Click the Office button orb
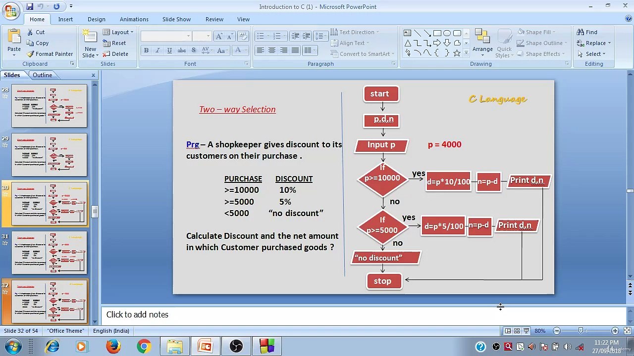 pyautogui.click(x=10, y=9)
